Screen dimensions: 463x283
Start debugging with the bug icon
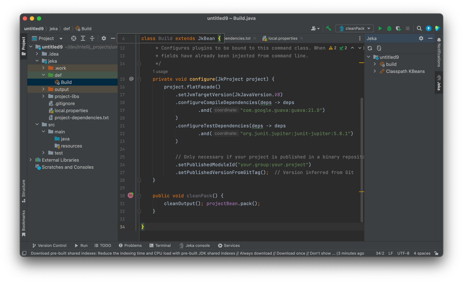[x=389, y=28]
